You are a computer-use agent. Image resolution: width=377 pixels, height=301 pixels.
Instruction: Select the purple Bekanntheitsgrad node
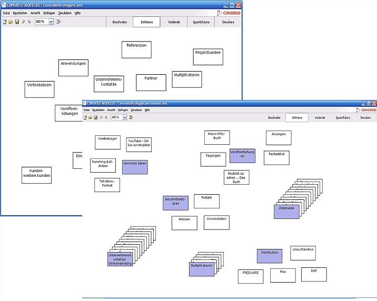click(x=175, y=203)
